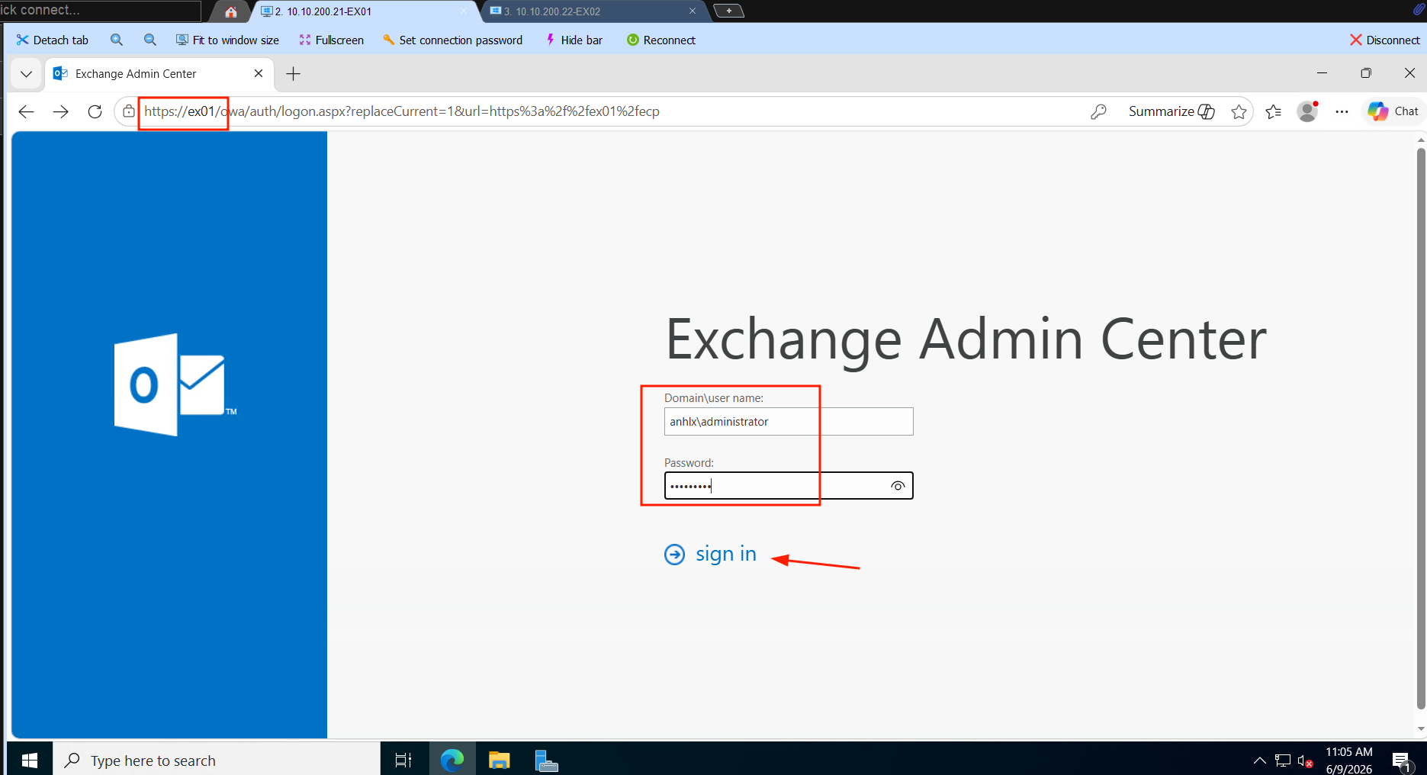Toggle password visibility eye icon
This screenshot has height=775, width=1427.
pyautogui.click(x=898, y=486)
